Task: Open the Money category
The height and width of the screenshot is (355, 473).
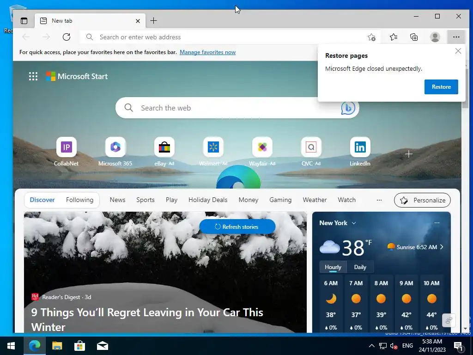Action: tap(248, 200)
